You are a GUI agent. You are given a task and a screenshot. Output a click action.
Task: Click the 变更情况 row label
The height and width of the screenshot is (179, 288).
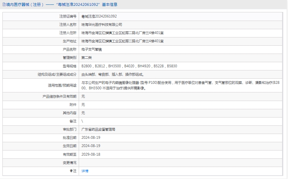pyautogui.click(x=69, y=163)
